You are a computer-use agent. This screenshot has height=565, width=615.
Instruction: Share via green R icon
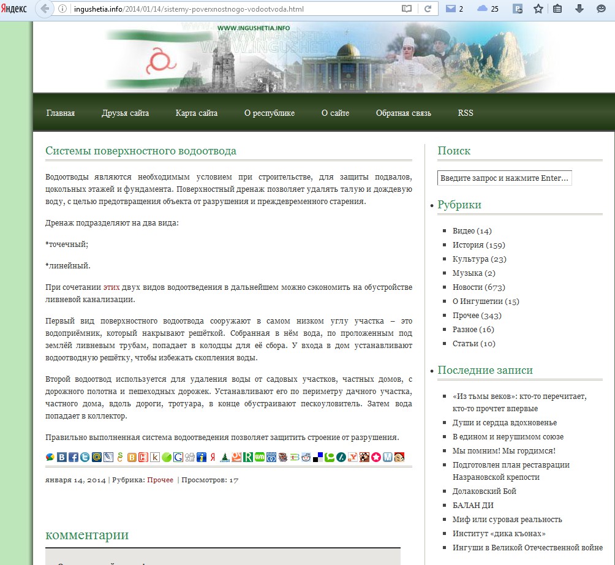[248, 457]
